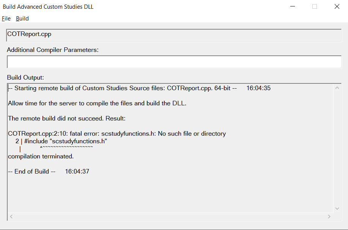
Task: Click the #include "scstudyfunctions.h" output line
Action: point(66,141)
